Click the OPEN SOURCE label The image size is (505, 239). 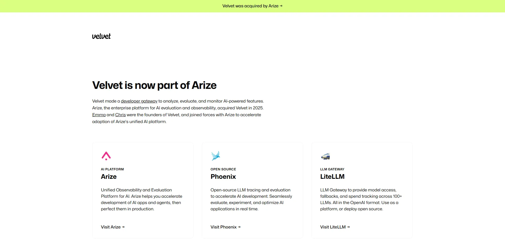pos(223,169)
